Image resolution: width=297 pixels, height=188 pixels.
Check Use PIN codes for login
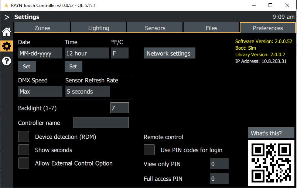[149, 150]
